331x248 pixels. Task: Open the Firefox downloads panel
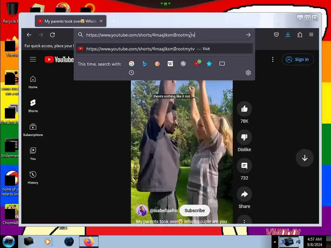coord(288,35)
